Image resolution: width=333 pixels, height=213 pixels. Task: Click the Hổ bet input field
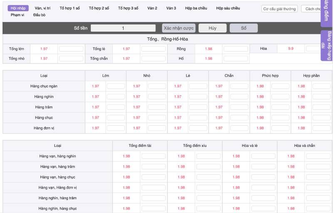(236, 59)
